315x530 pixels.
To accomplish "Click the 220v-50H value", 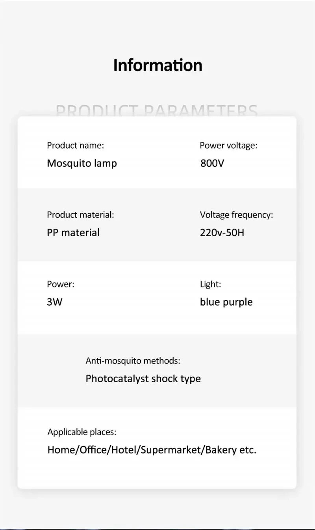I will [222, 233].
